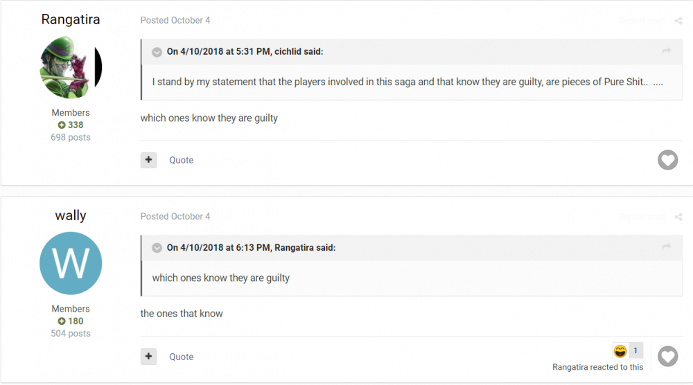View the reaction count of 1
The height and width of the screenshot is (385, 693).
coord(635,351)
